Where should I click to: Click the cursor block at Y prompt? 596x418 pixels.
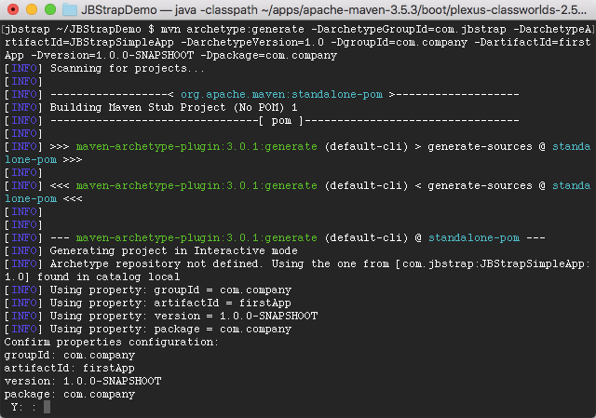click(x=47, y=407)
